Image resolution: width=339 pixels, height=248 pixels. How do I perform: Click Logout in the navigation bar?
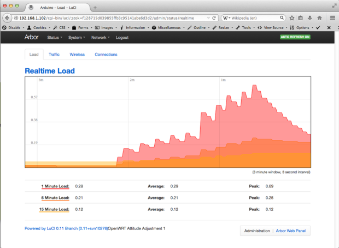(x=122, y=37)
